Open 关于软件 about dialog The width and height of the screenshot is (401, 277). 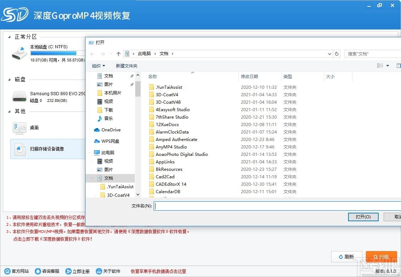[x=108, y=271]
